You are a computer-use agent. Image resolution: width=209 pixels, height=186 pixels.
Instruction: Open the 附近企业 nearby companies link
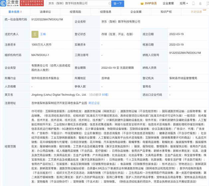click(x=94, y=103)
